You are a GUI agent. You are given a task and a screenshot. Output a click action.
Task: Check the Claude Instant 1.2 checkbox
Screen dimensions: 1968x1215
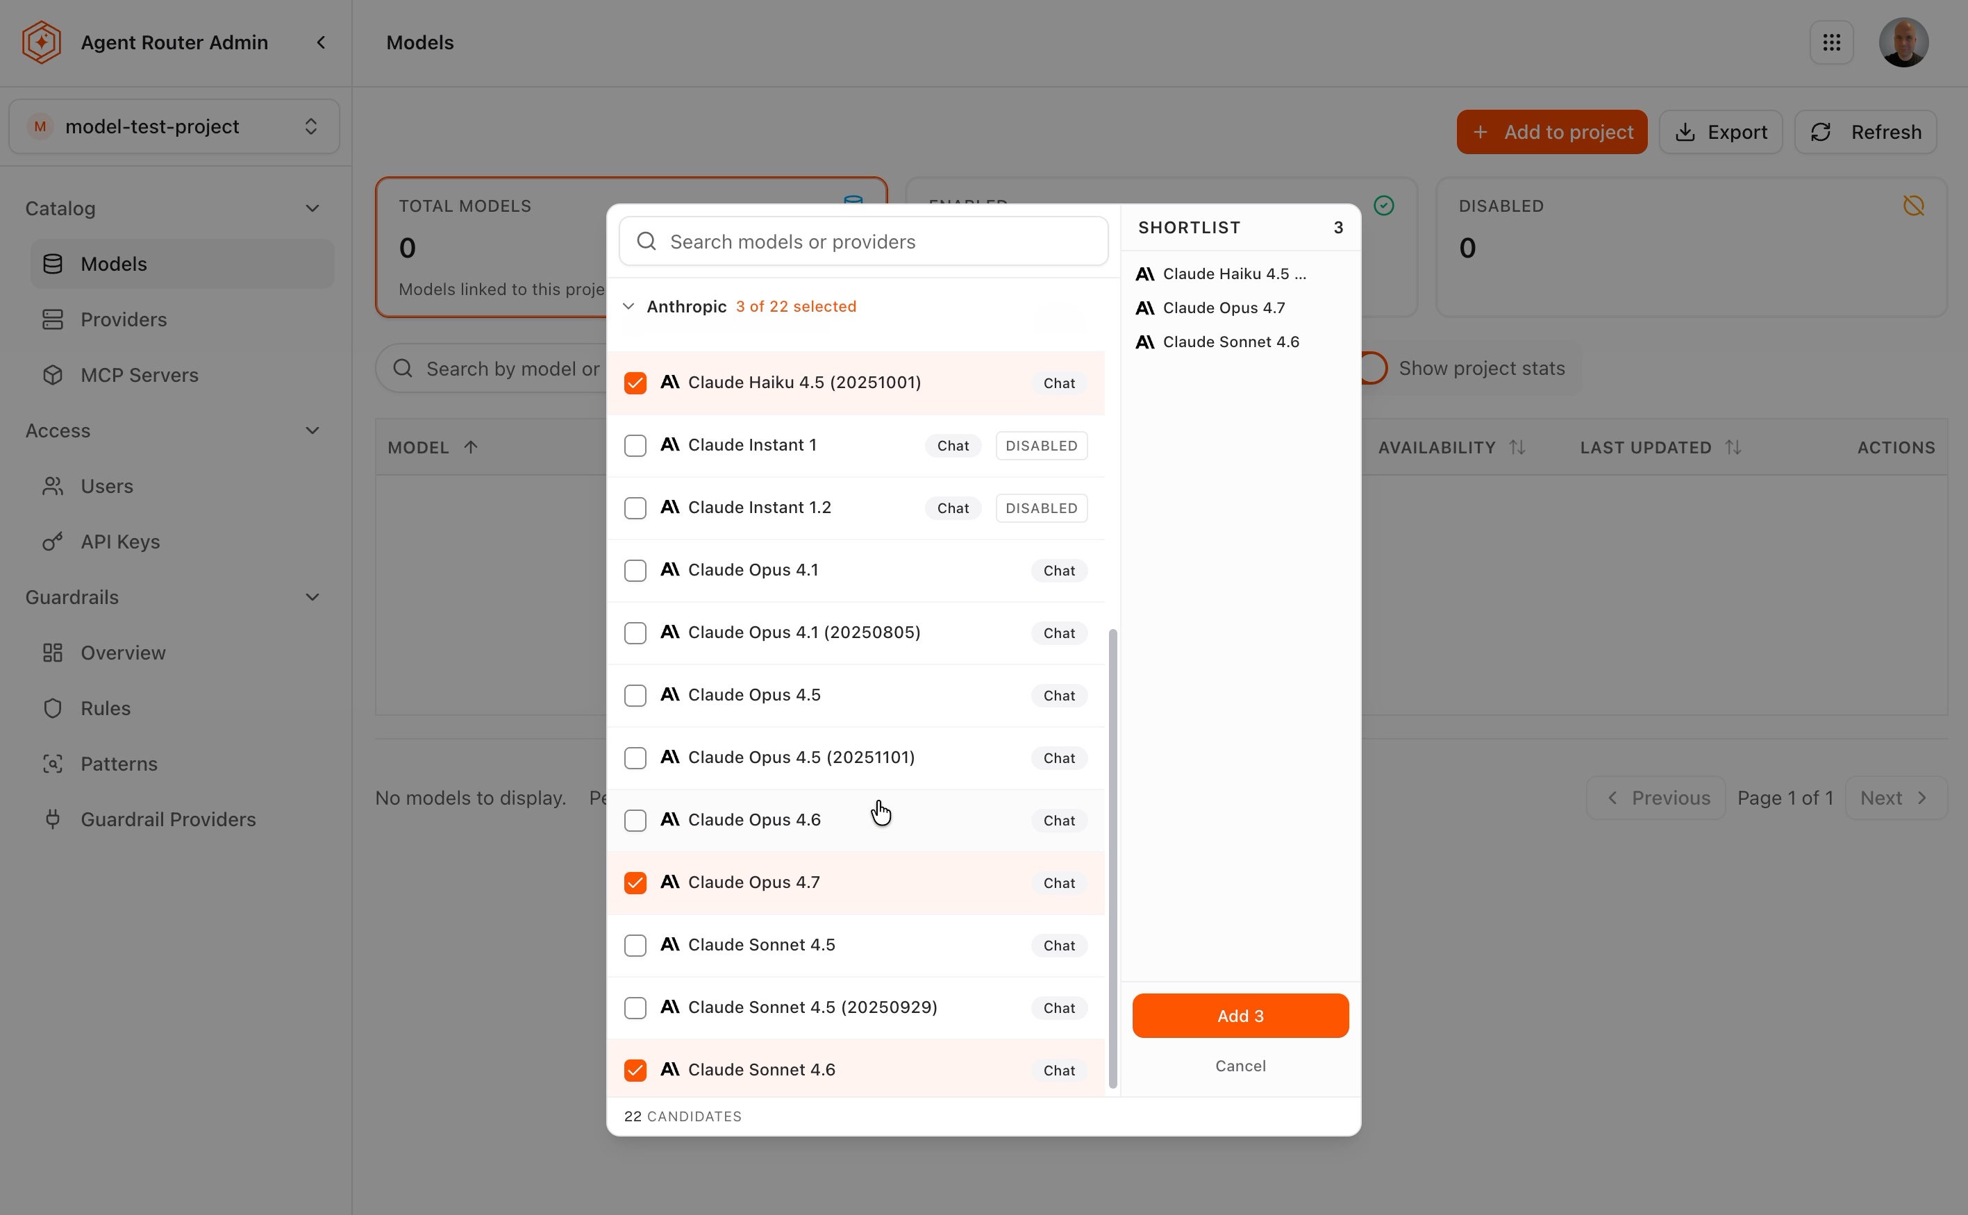pos(635,508)
